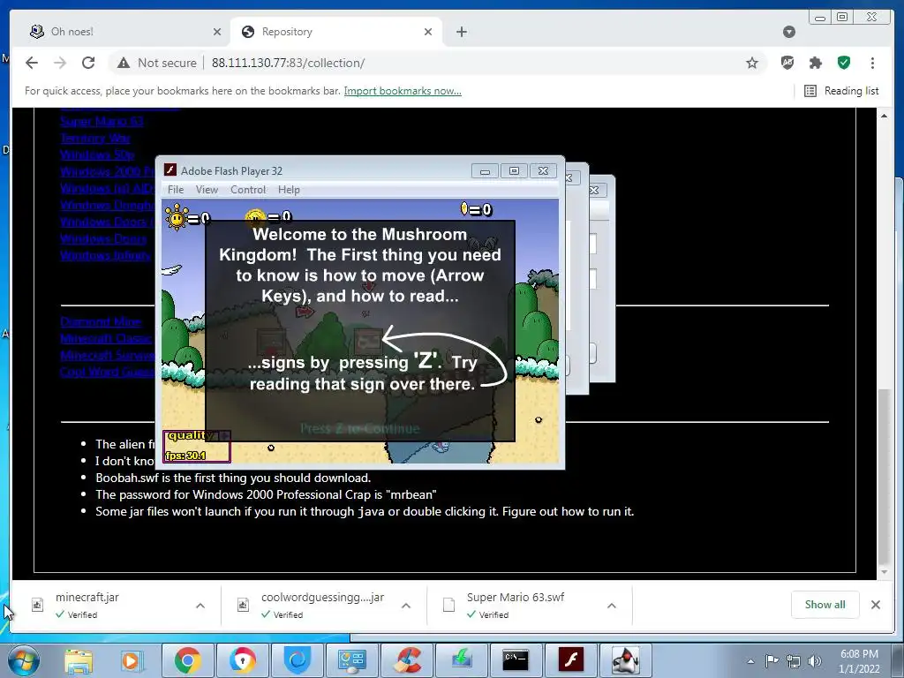This screenshot has width=904, height=678.
Task: Click the page scrollbar down arrow
Action: pyautogui.click(x=884, y=572)
